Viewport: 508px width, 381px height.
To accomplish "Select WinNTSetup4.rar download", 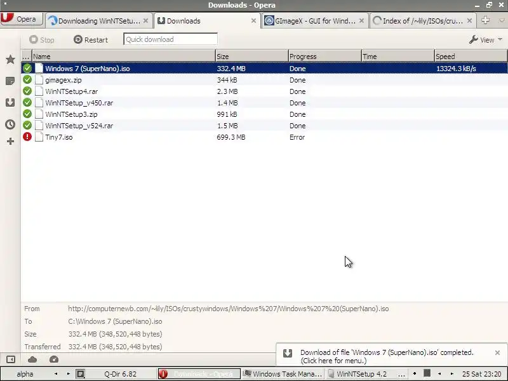I will click(264, 91).
